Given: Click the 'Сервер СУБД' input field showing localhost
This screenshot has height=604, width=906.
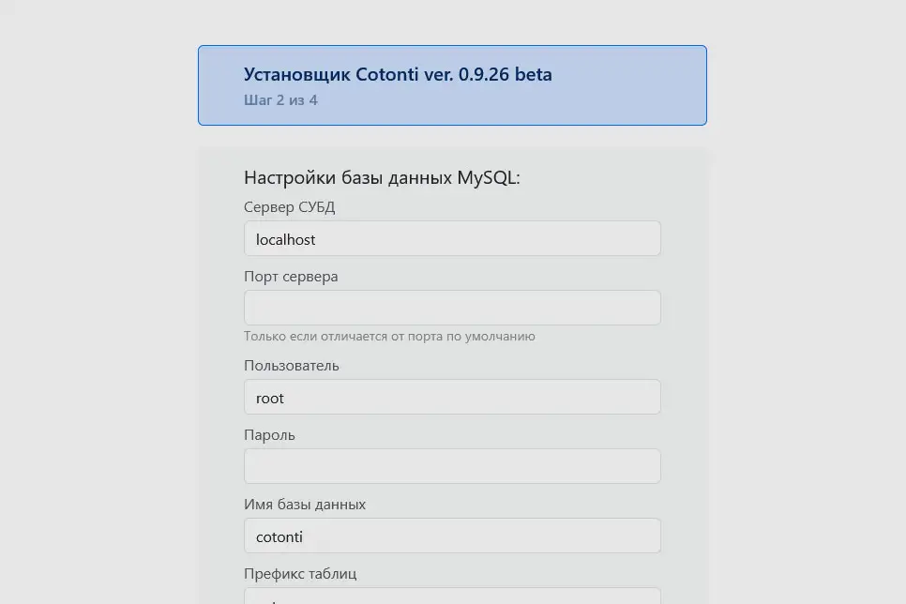Looking at the screenshot, I should tap(452, 238).
